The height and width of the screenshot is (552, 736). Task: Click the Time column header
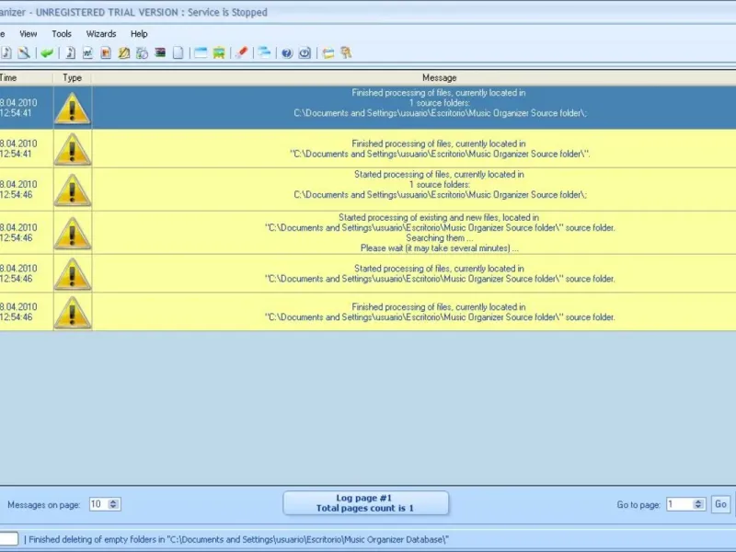coord(27,77)
